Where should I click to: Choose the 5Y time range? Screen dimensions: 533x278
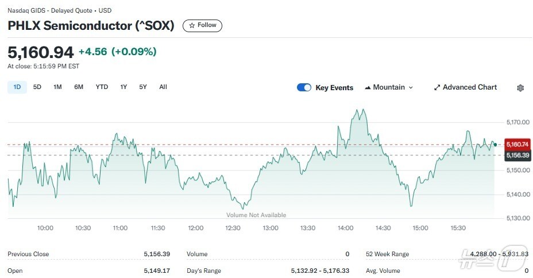click(143, 87)
